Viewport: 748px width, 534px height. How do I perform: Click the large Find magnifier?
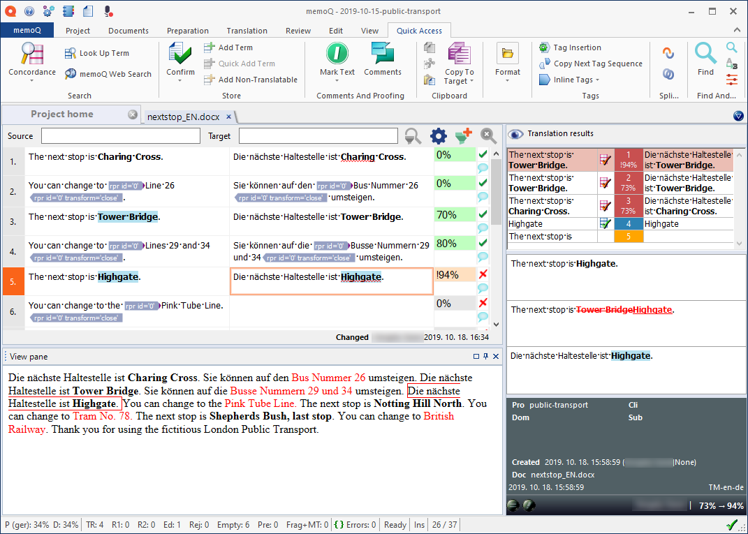click(x=705, y=53)
